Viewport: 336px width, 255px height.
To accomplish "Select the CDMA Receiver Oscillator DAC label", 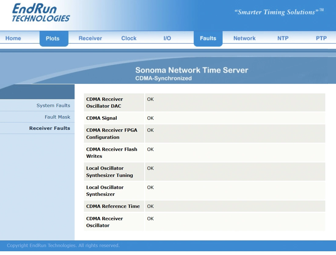I will [104, 102].
